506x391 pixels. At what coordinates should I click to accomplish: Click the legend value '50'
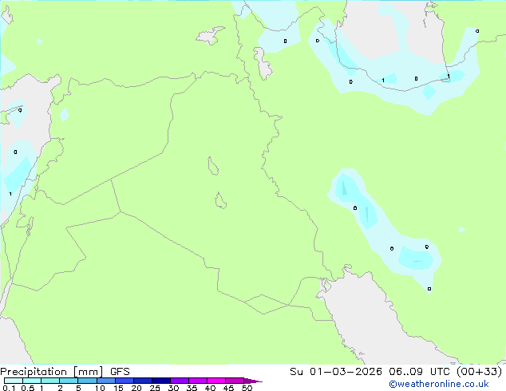click(247, 388)
